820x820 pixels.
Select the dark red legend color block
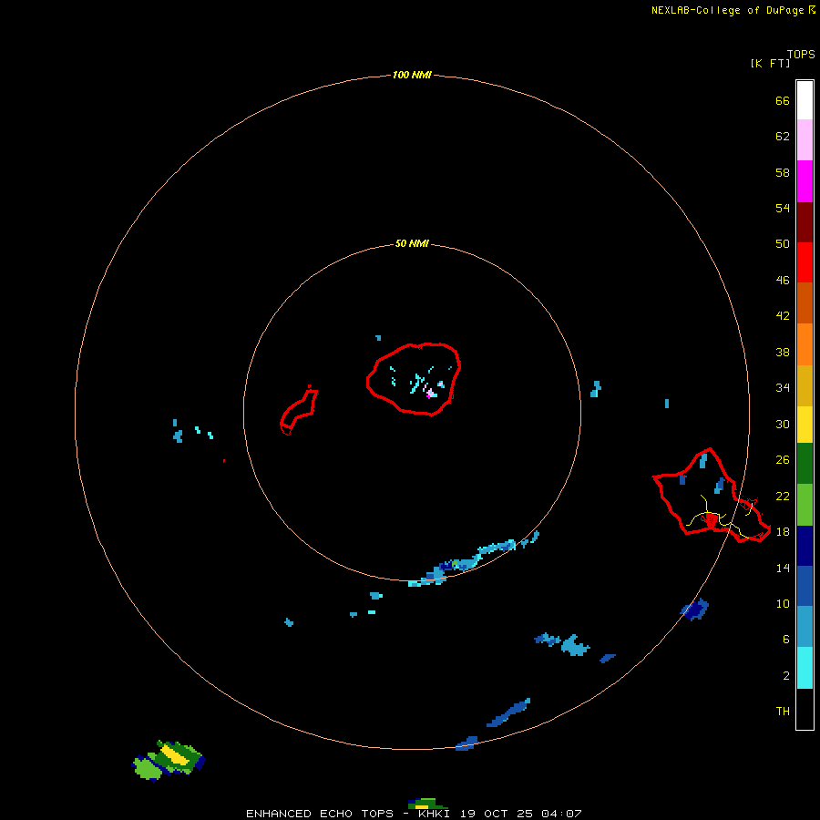pos(805,221)
